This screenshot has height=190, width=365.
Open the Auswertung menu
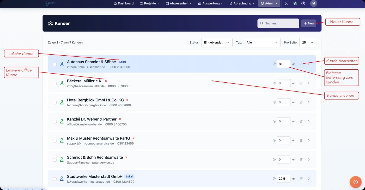pyautogui.click(x=210, y=3)
